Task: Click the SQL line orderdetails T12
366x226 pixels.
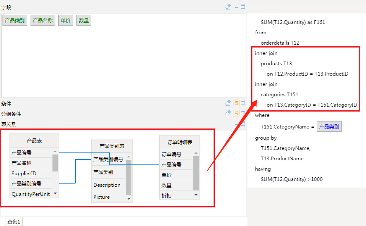Action: coord(280,43)
